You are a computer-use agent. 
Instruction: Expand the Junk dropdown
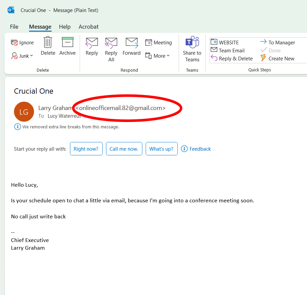pos(22,56)
